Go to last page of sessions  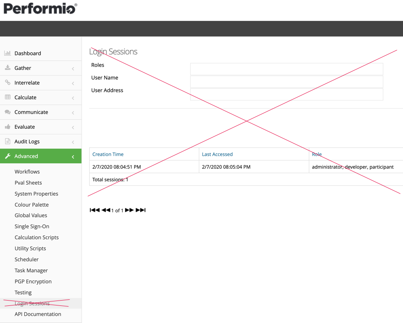click(141, 210)
